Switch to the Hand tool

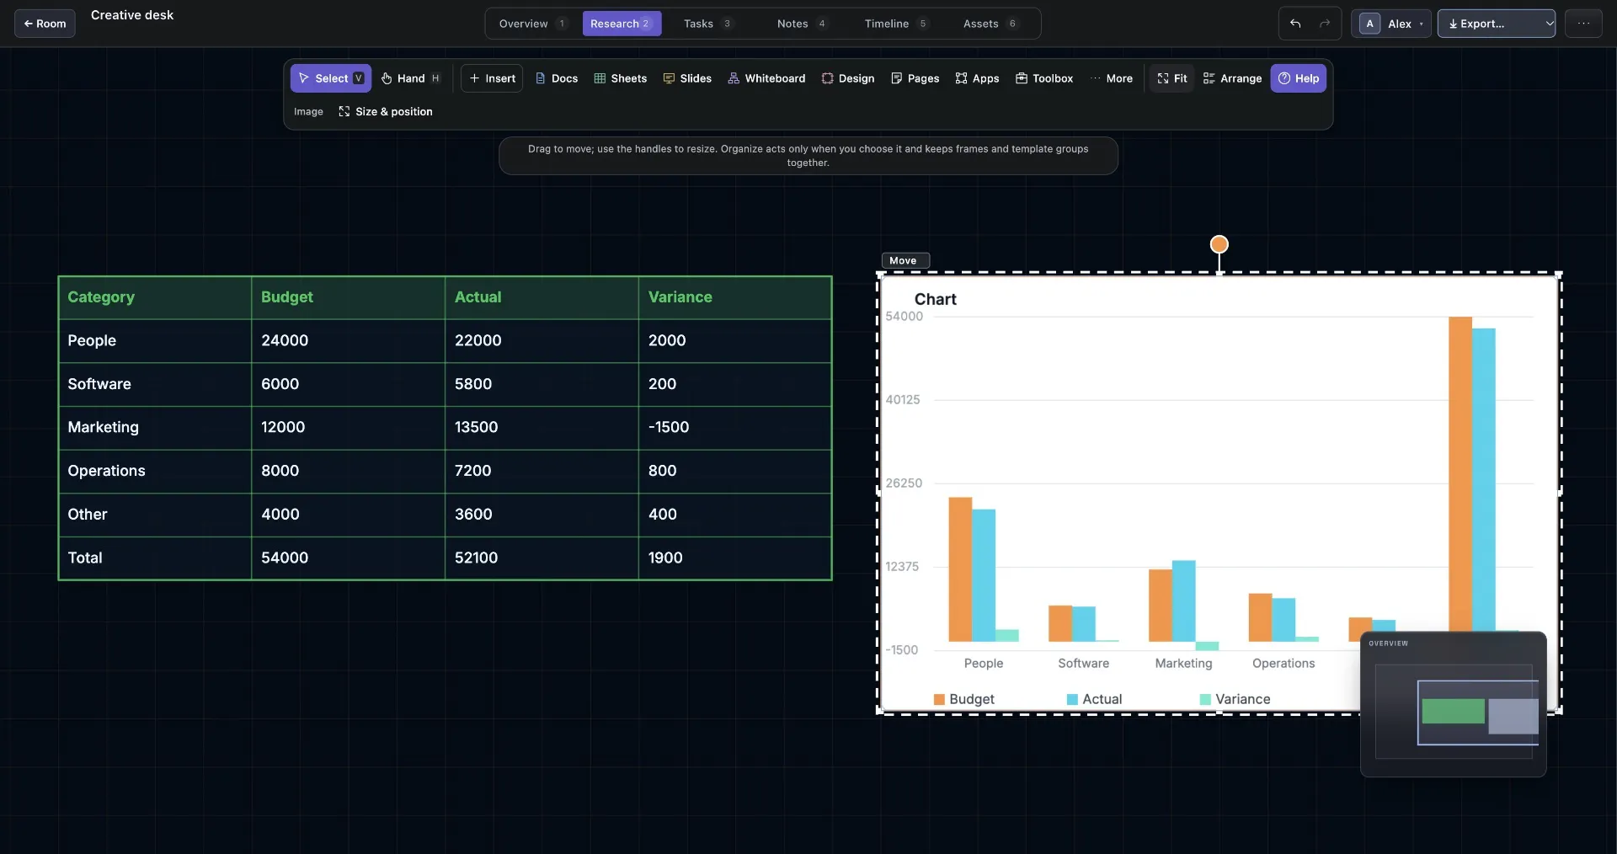click(410, 78)
